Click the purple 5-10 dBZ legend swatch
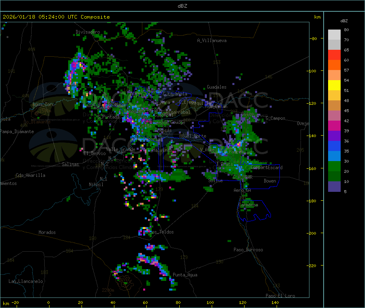Image resolution: width=365 pixels, height=308 pixels. [334, 187]
